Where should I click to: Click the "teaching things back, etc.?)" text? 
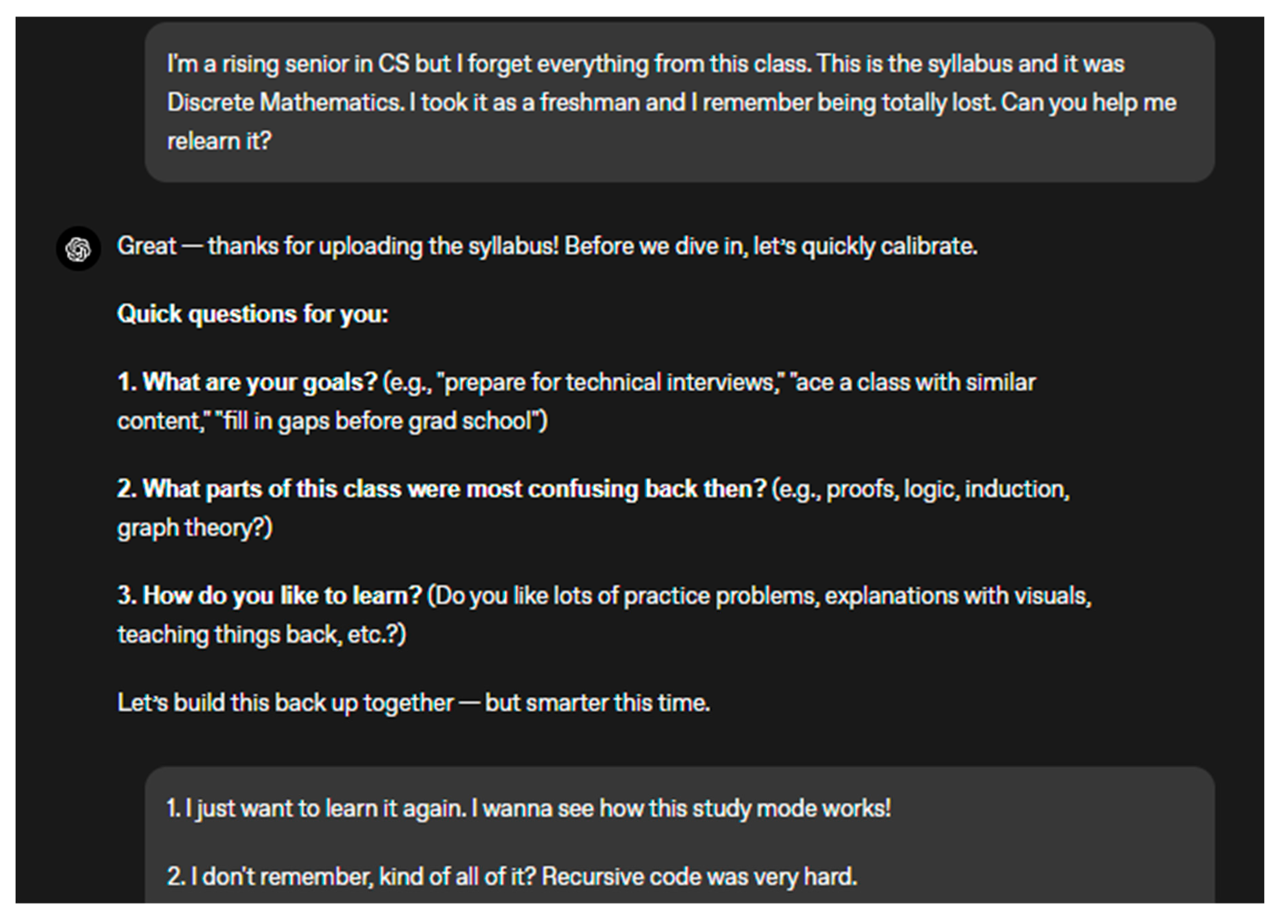262,635
